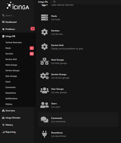Click the User Groups people icon
This screenshot has height=143, width=121.
[x=45, y=90]
